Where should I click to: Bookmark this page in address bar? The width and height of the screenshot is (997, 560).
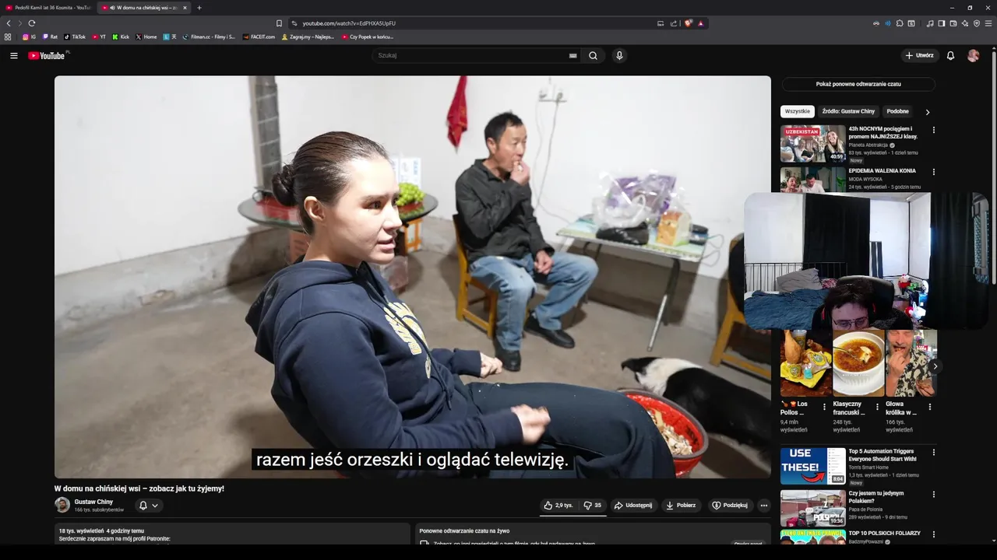(279, 23)
